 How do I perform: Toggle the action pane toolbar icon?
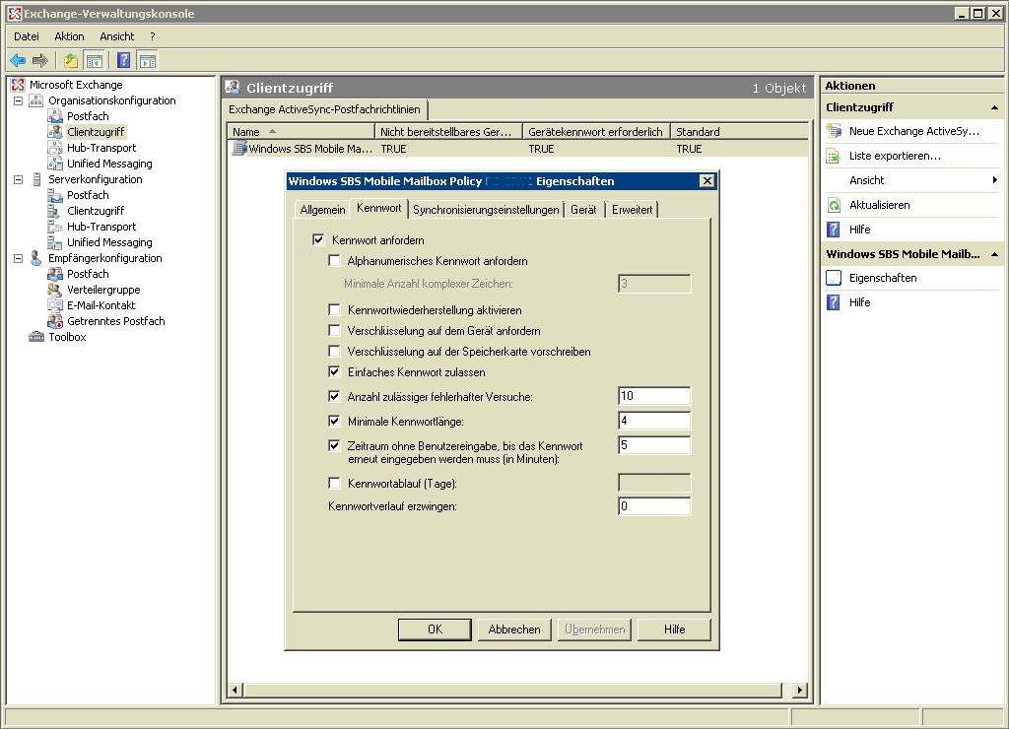148,60
